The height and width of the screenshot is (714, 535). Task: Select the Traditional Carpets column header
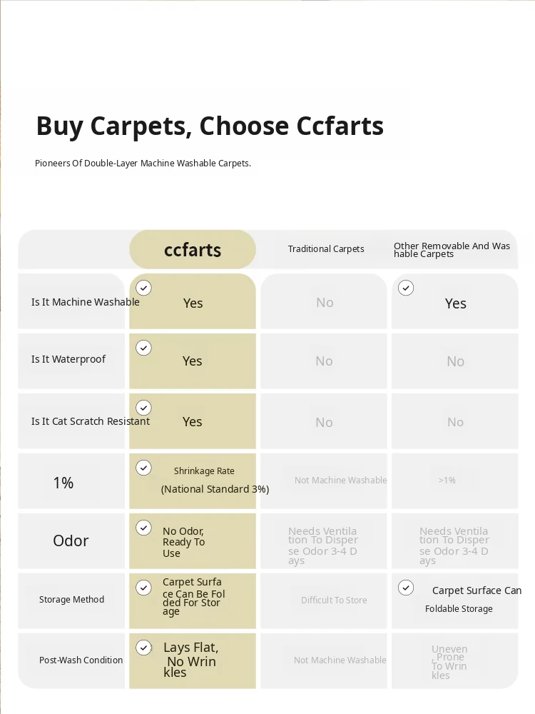click(326, 249)
